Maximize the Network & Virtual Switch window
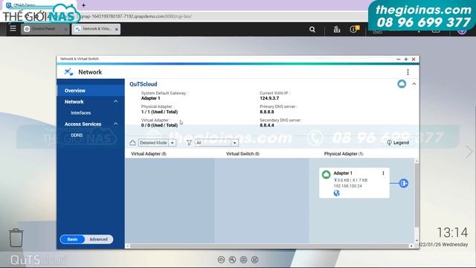Image resolution: width=476 pixels, height=268 pixels. (406, 60)
